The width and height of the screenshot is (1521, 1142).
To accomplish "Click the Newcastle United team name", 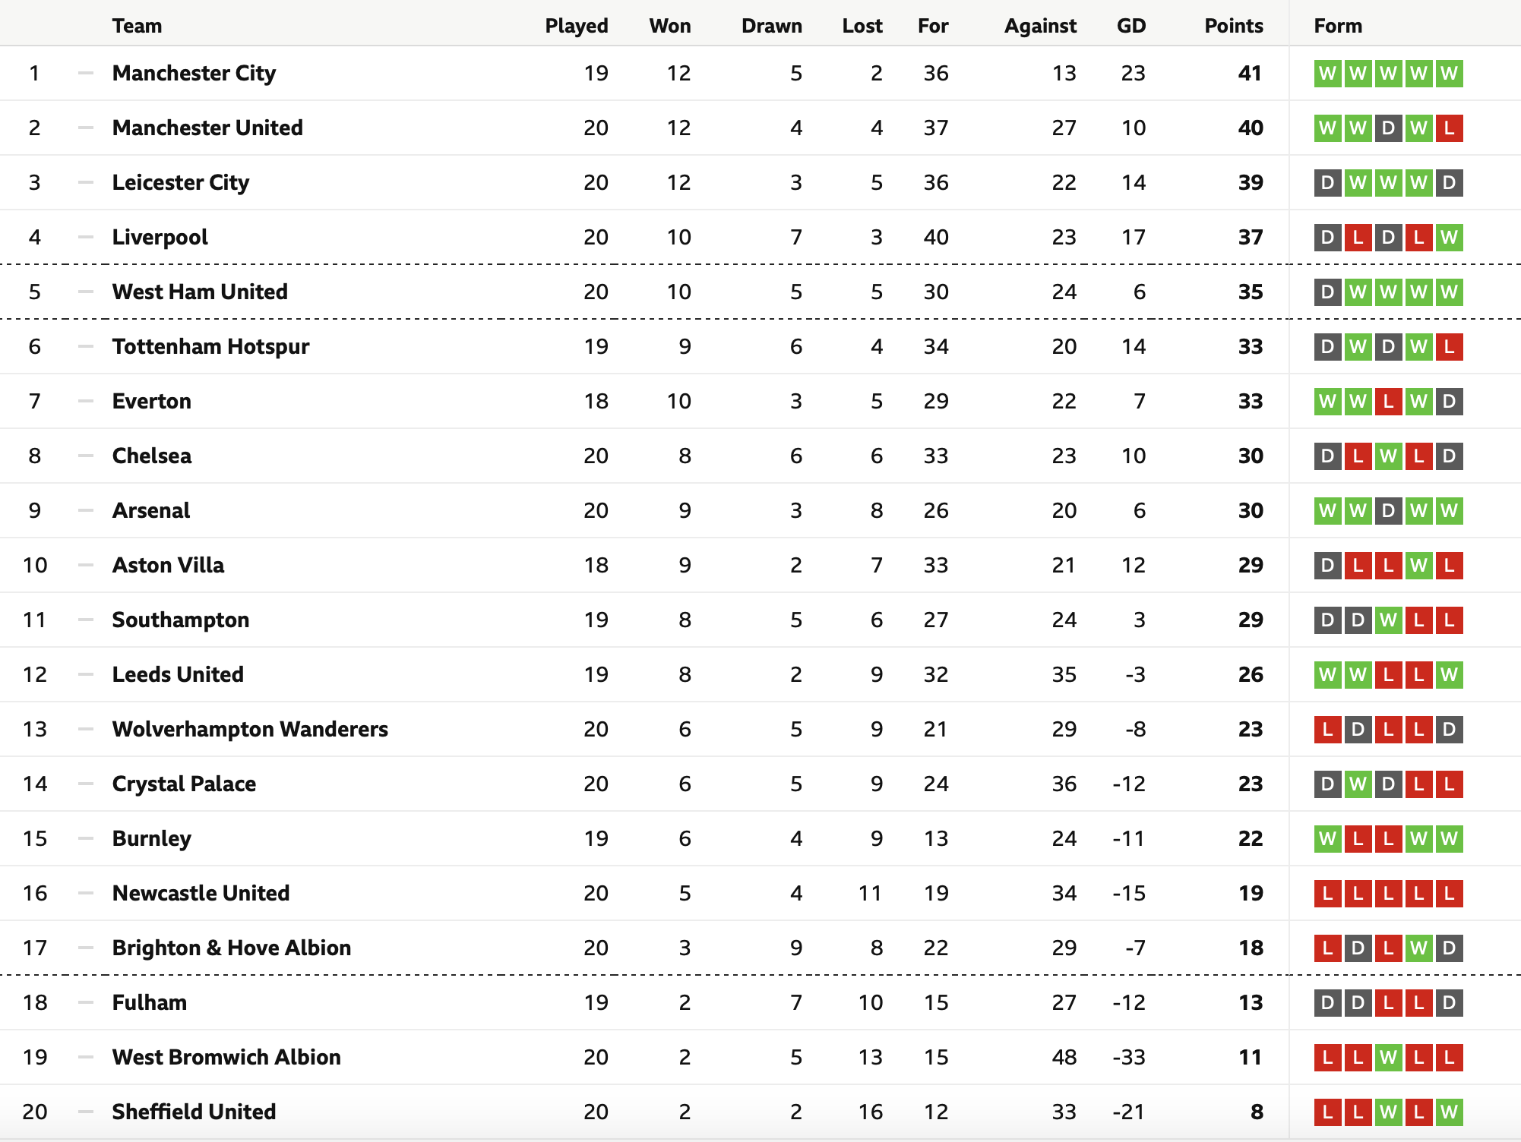I will pos(201,893).
